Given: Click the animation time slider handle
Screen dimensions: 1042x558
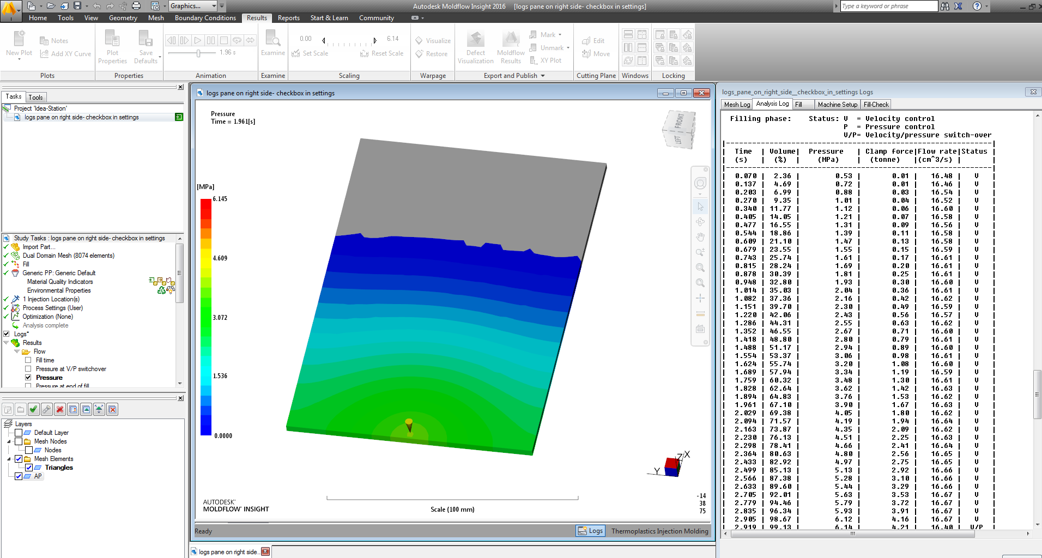Looking at the screenshot, I should tap(198, 53).
